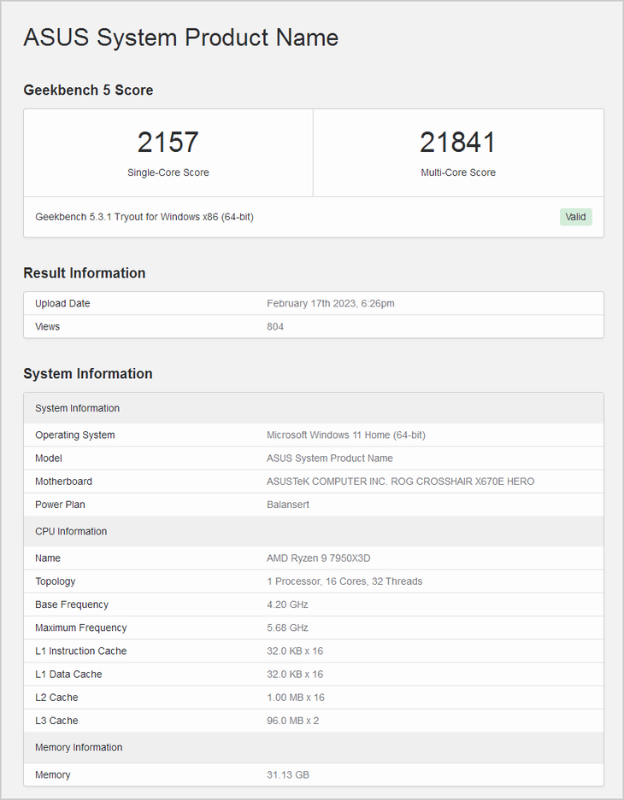Click the 'Maximum Frequency' label

coord(80,628)
